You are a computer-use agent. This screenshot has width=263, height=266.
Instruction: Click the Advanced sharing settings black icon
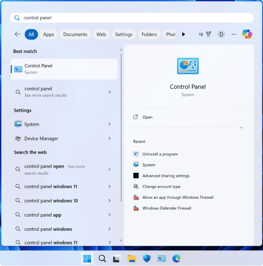tap(136, 176)
